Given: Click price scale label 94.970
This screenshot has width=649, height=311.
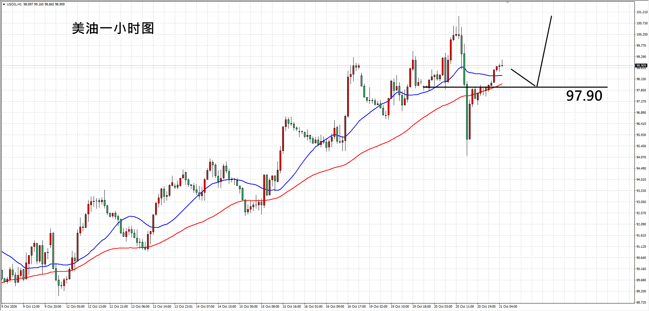Looking at the screenshot, I should [x=641, y=157].
